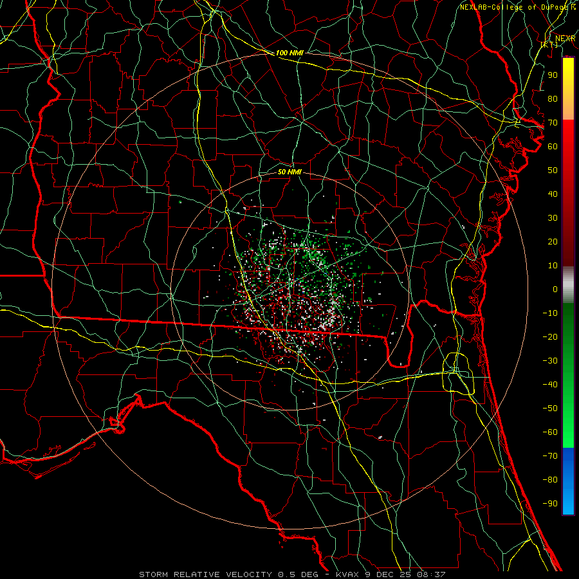Click the 100 NMI range ring label
Viewport: 579px width, 579px height.
[289, 53]
